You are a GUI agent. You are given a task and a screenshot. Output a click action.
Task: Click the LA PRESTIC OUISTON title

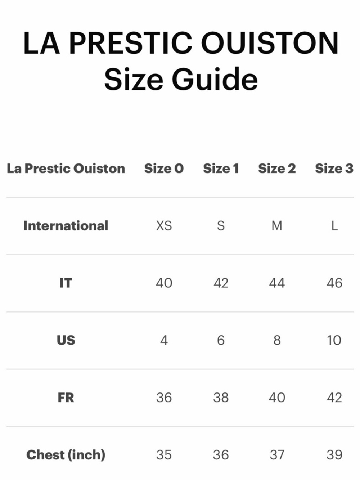tap(181, 43)
